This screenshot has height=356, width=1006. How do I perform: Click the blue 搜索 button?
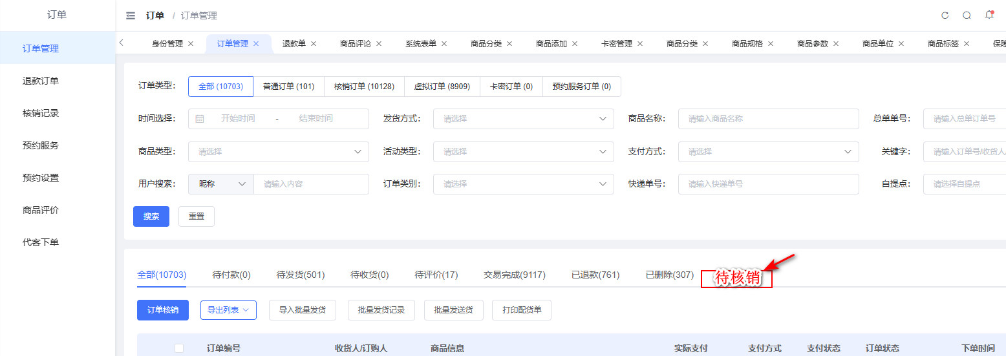pos(151,216)
